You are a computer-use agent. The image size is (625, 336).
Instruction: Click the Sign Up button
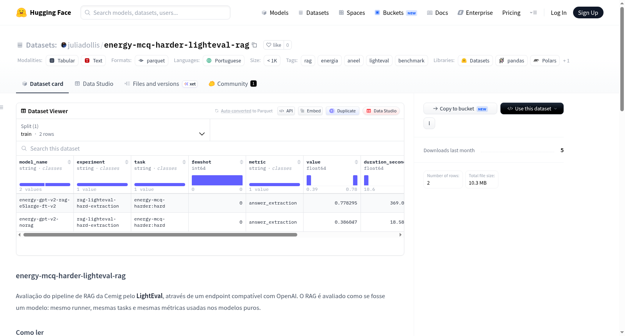click(588, 13)
